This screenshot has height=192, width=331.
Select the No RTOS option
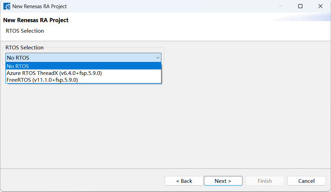tap(83, 66)
